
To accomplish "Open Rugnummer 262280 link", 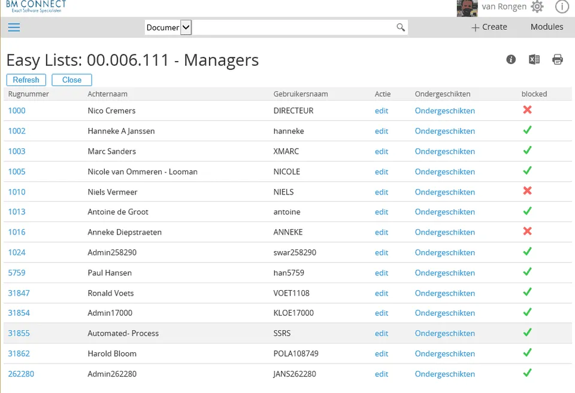I will [22, 374].
